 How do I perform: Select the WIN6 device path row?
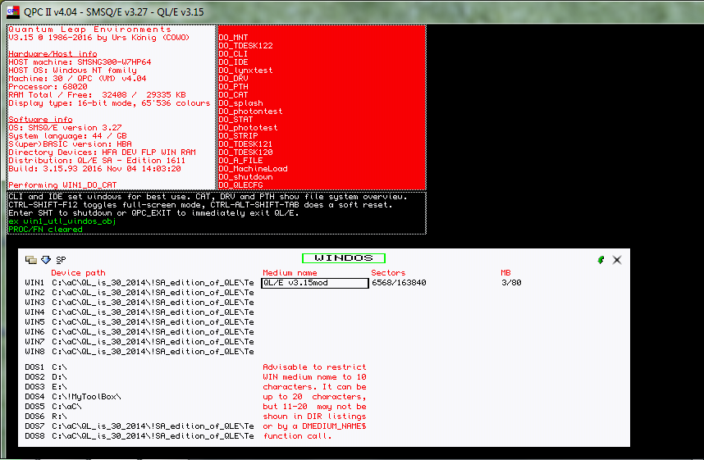click(x=139, y=332)
